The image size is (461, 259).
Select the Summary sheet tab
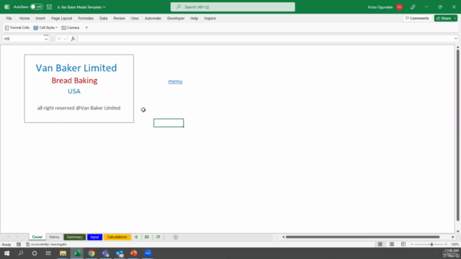[74, 237]
